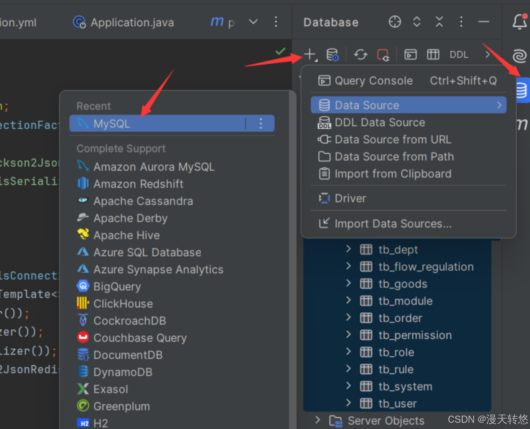Refresh the database with the sync icon
This screenshot has height=429, width=530.
(360, 54)
